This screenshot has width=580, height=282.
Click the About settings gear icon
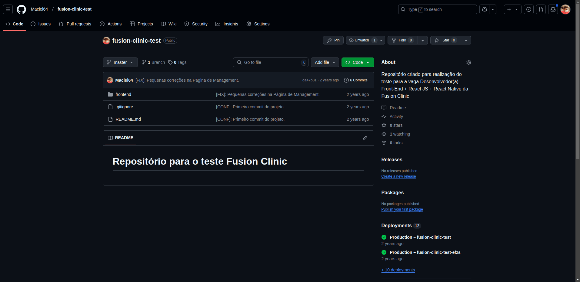tap(469, 62)
